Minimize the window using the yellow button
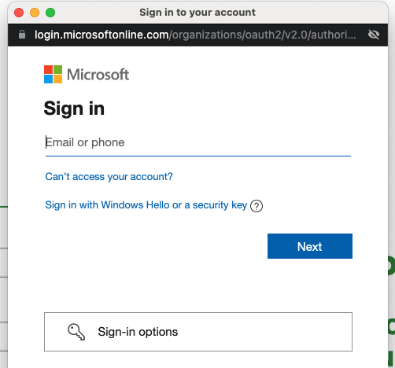The width and height of the screenshot is (395, 368). pyautogui.click(x=35, y=13)
